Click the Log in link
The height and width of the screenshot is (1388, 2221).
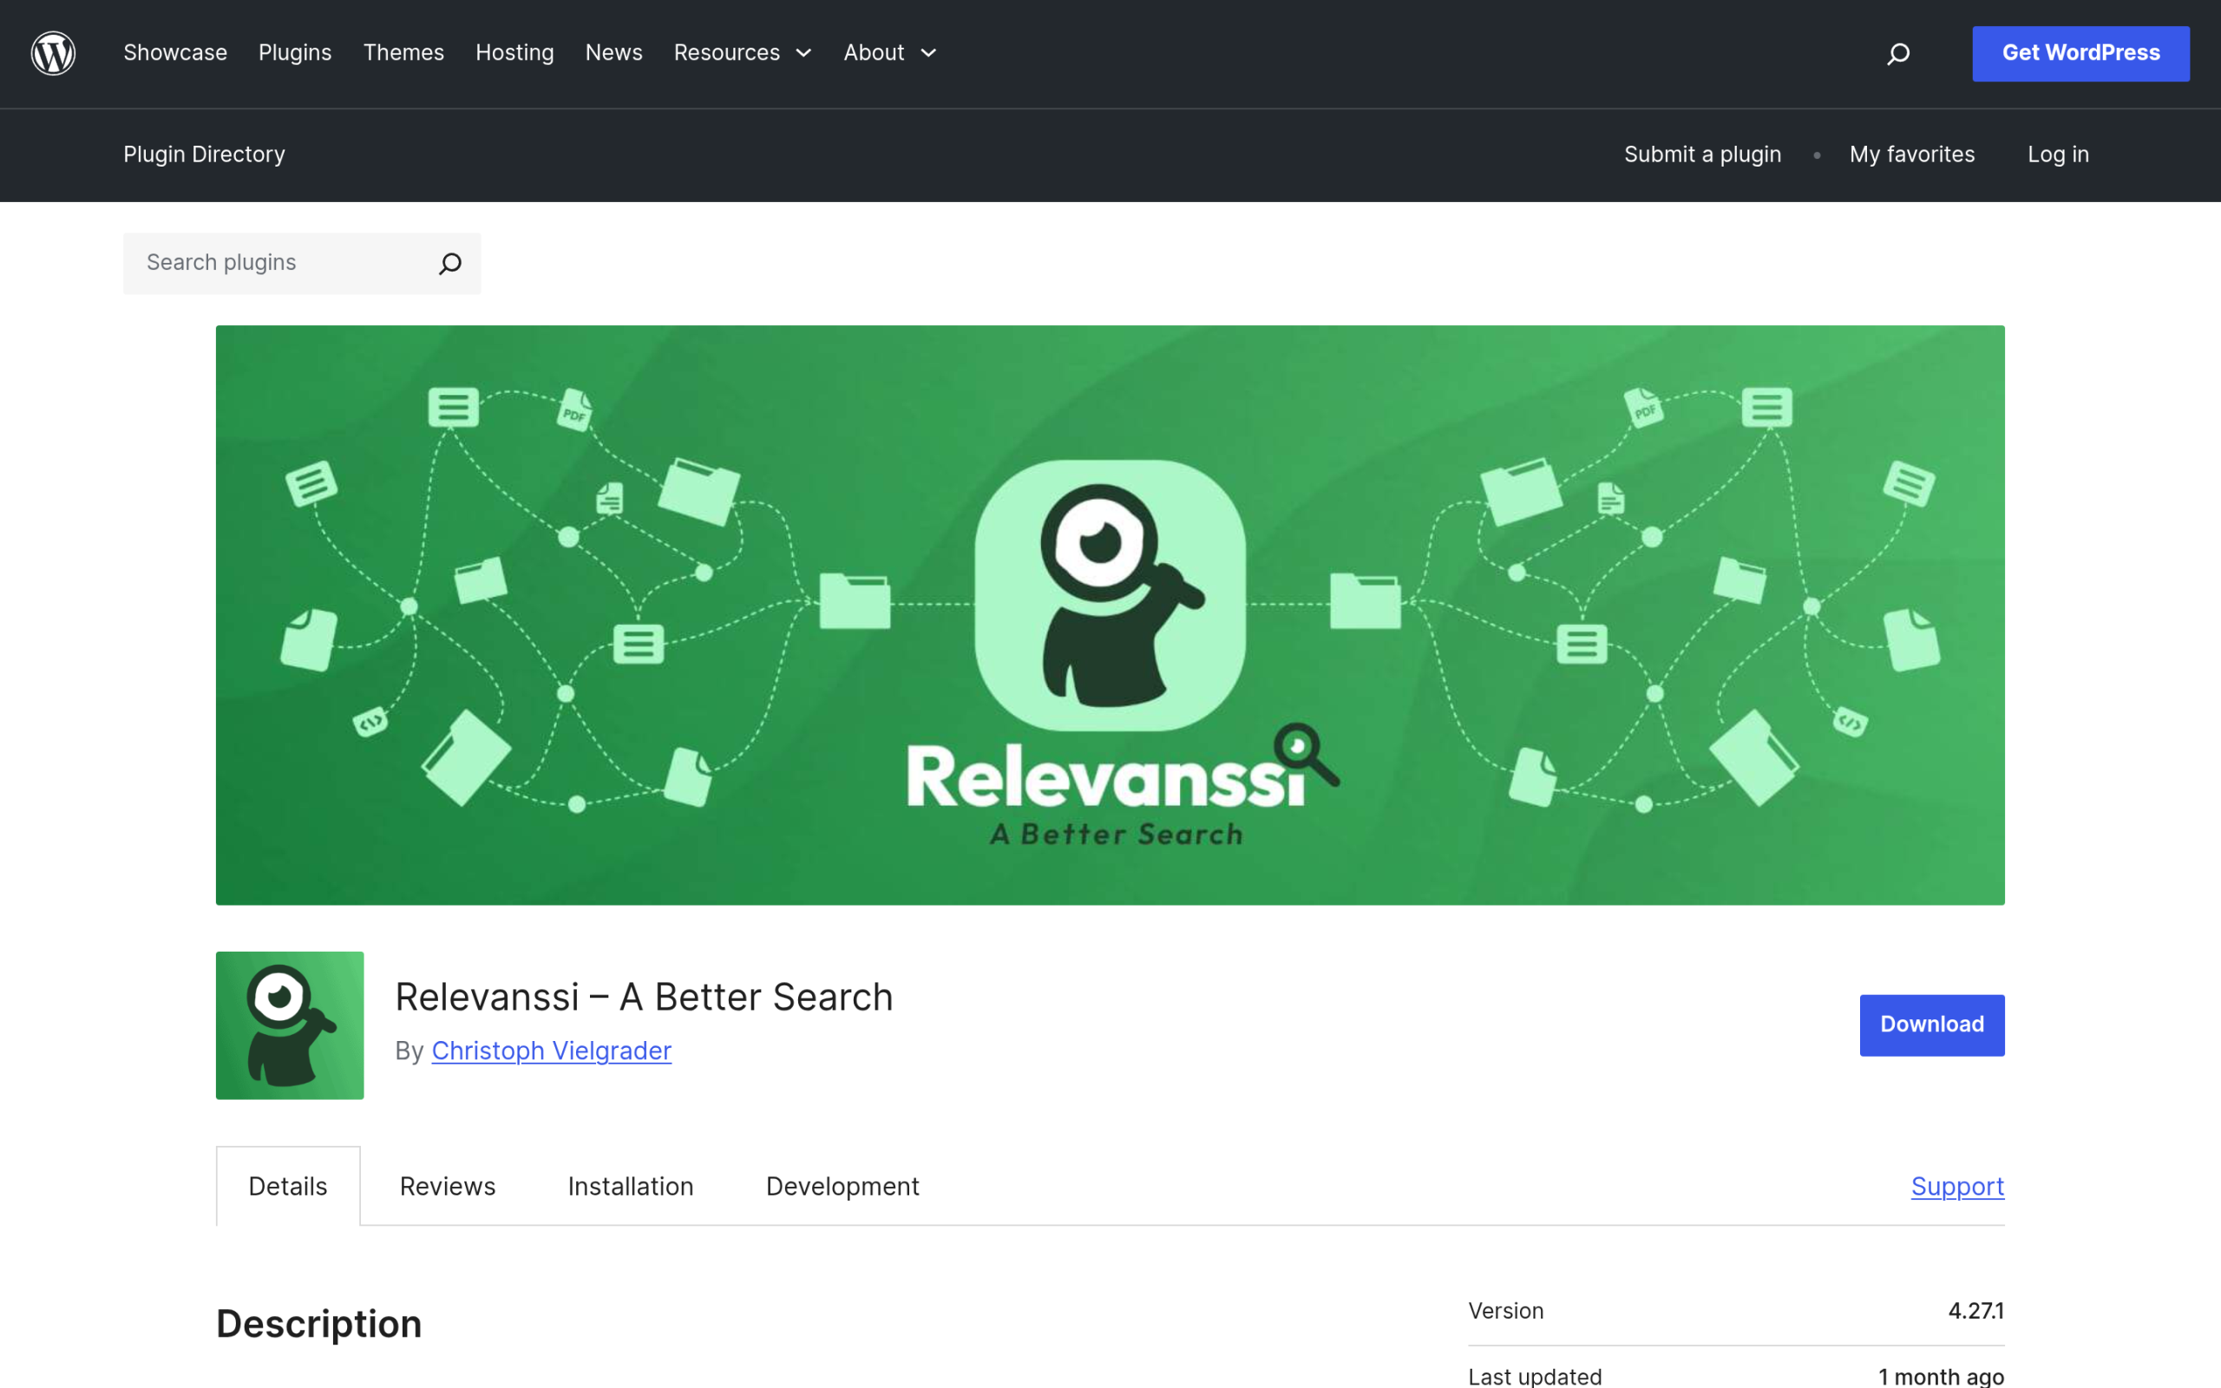click(2058, 154)
